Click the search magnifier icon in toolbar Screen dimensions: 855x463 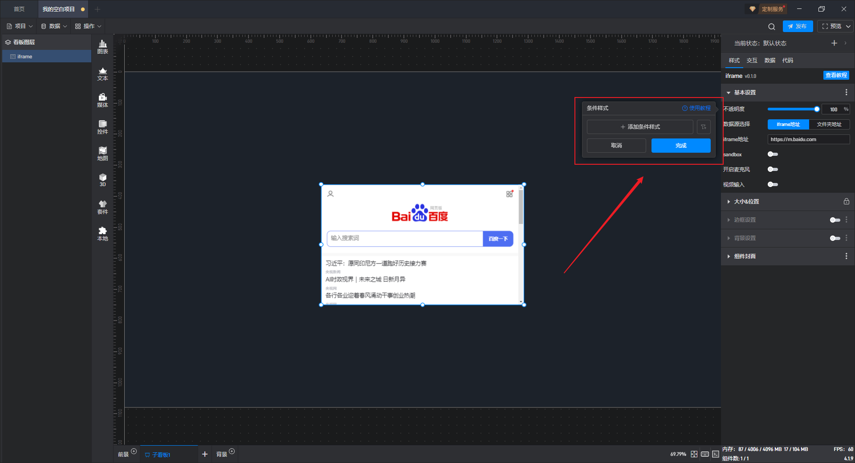(772, 26)
